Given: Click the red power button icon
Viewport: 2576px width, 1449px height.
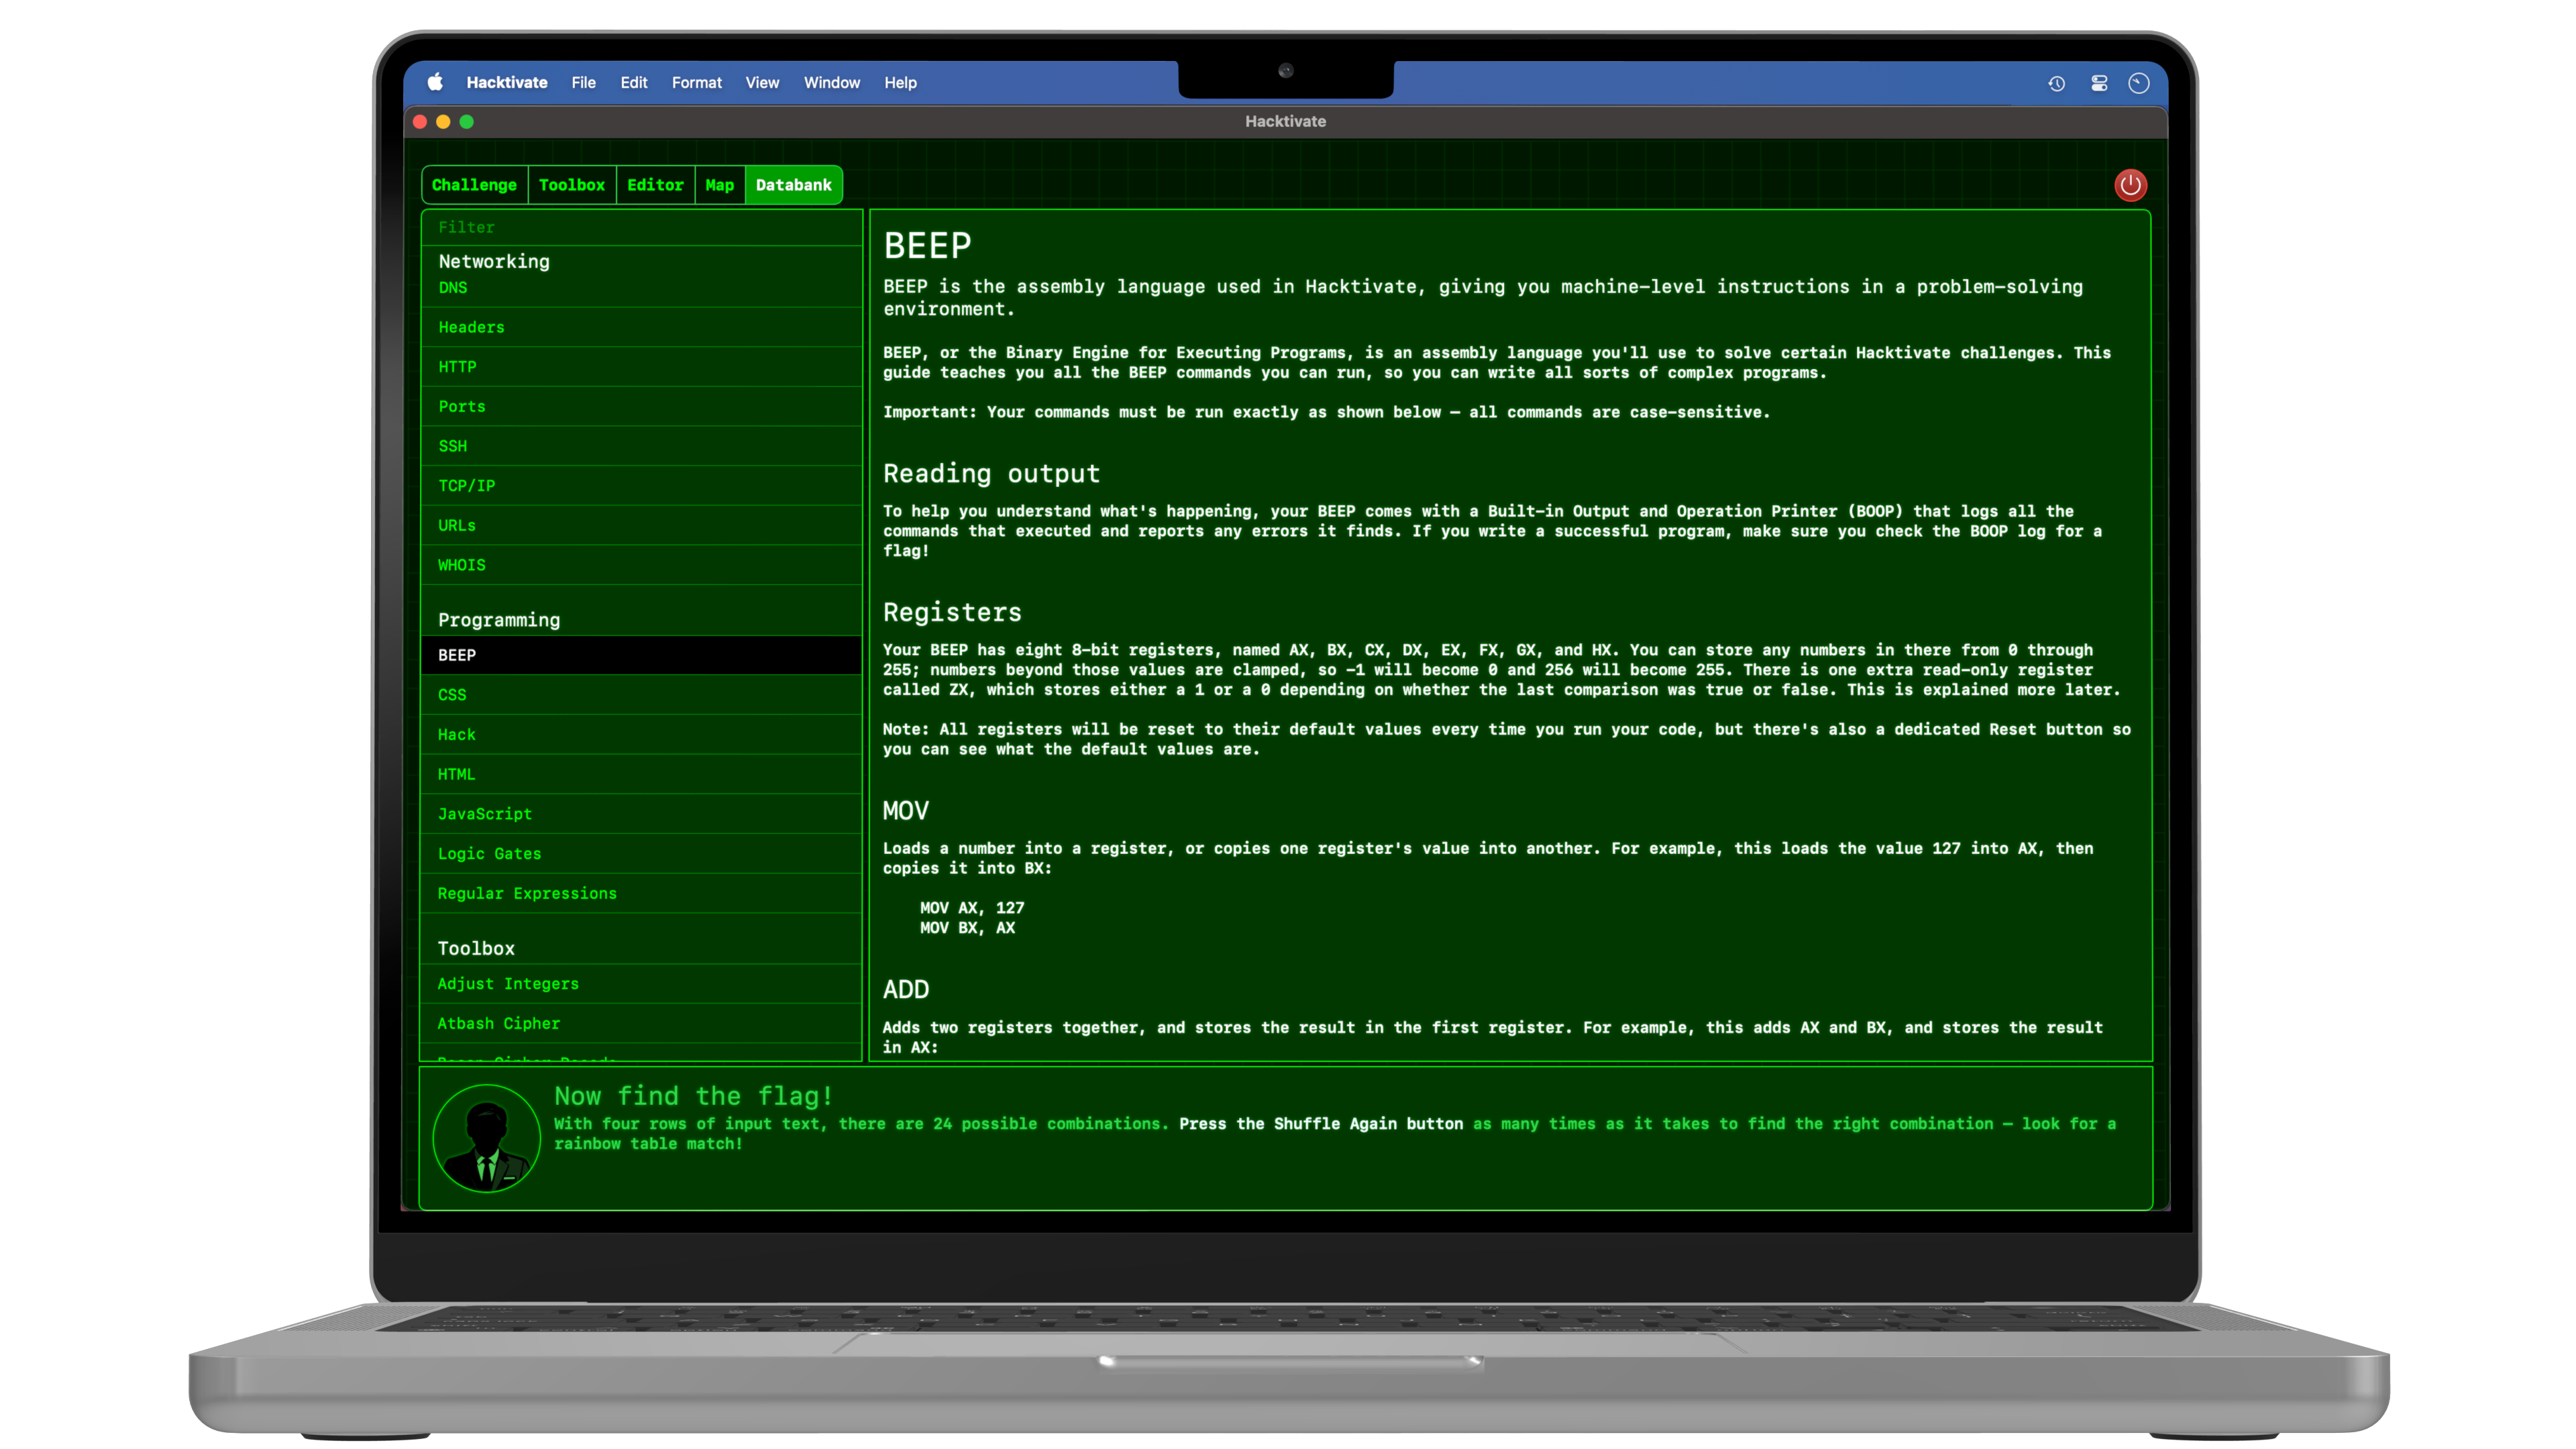Looking at the screenshot, I should (x=2130, y=185).
